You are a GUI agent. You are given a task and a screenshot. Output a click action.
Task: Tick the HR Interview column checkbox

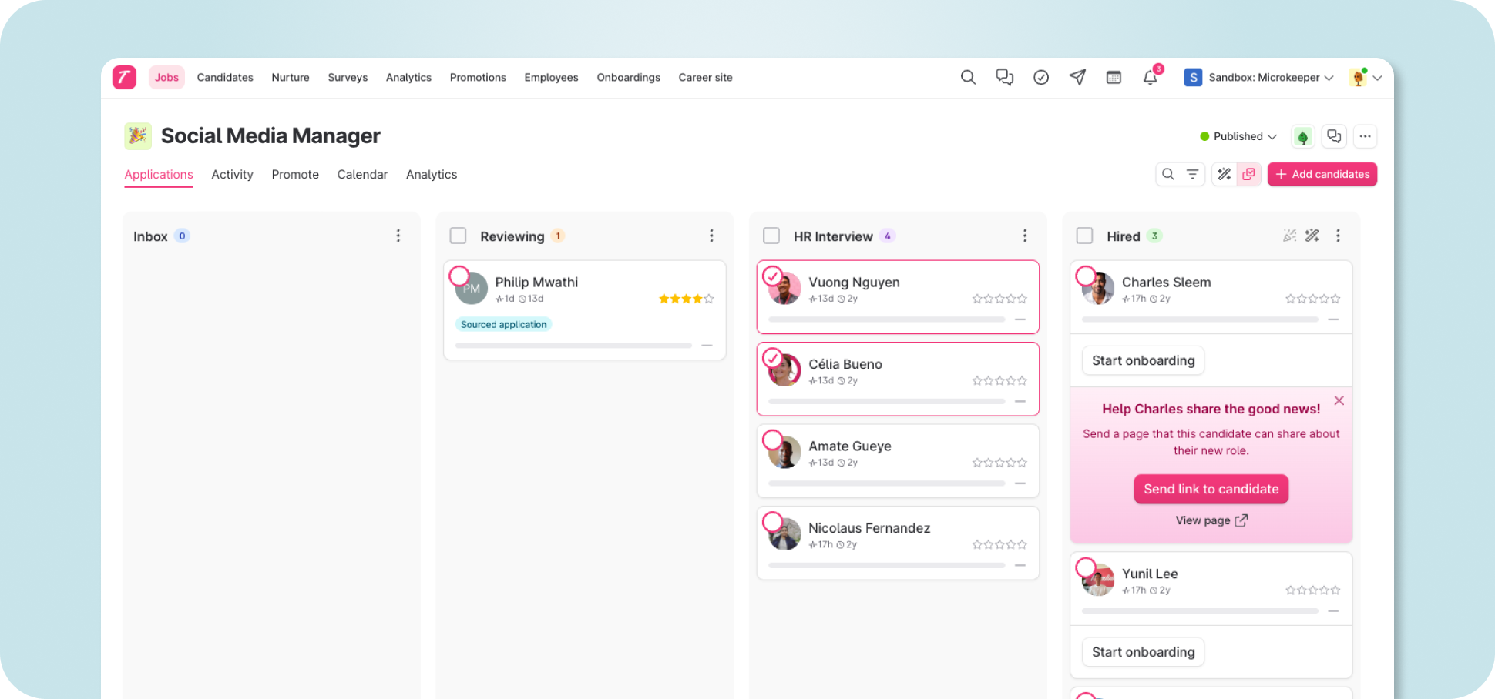pos(771,236)
